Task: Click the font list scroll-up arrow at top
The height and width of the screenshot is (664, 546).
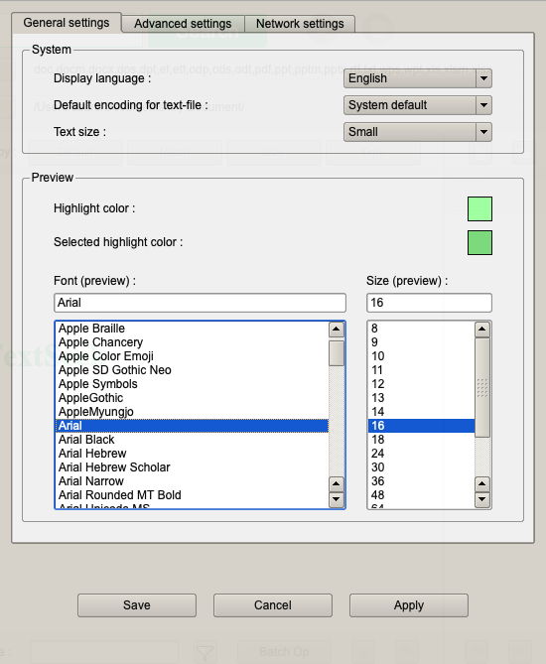Action: (337, 330)
